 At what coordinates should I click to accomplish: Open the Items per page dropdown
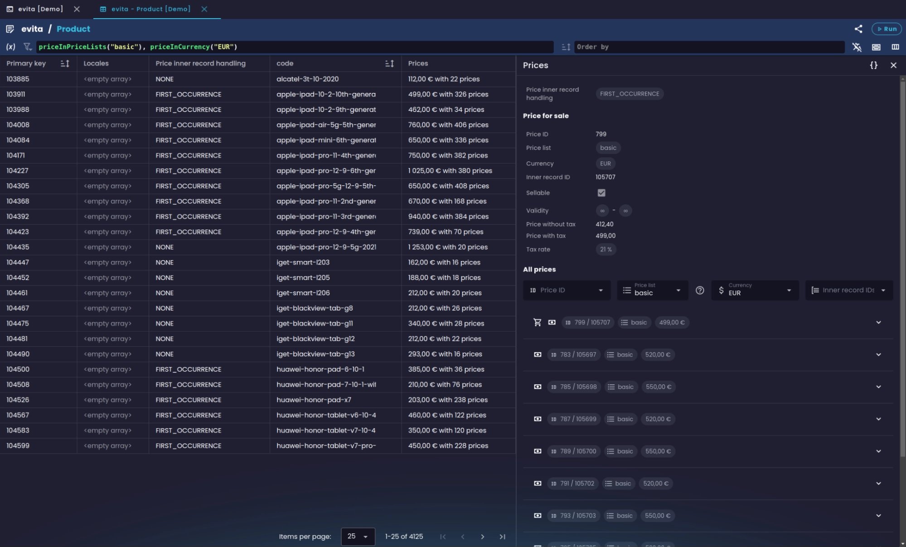[x=358, y=537]
